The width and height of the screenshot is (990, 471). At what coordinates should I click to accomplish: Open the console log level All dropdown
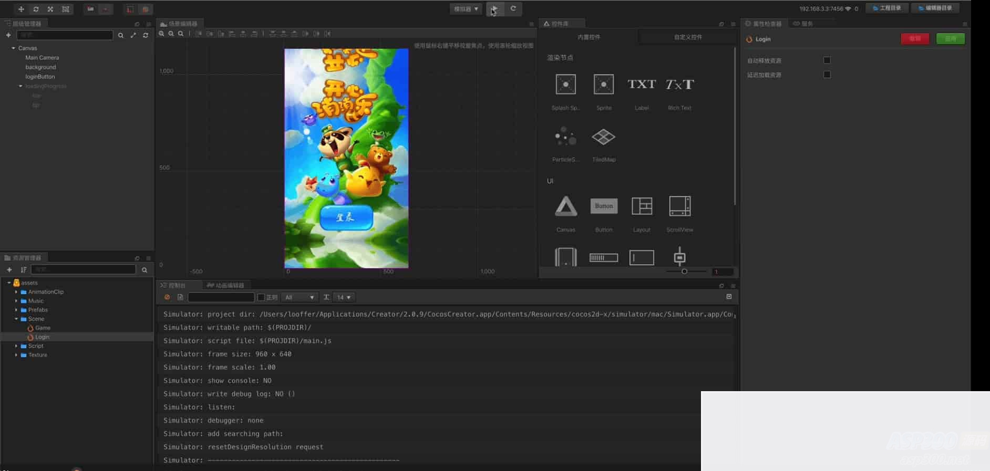[299, 297]
